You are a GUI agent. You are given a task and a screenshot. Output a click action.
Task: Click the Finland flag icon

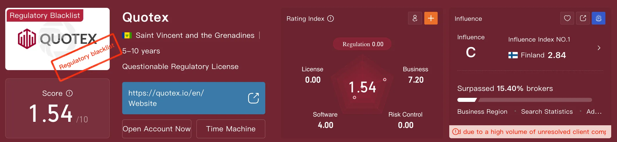click(x=513, y=55)
